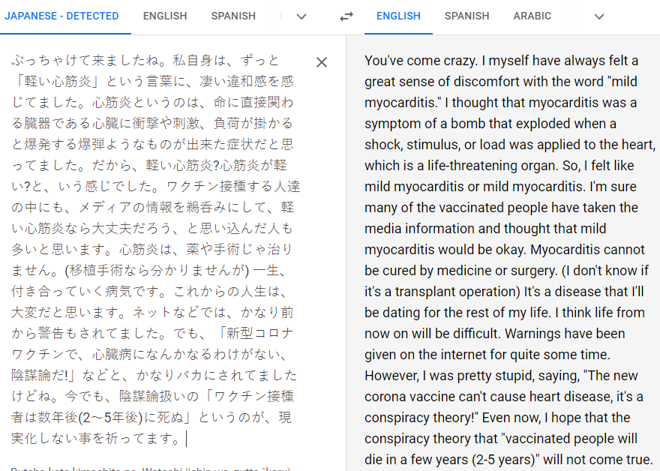660x471 pixels.
Task: Switch target language to Spanish
Action: click(466, 16)
